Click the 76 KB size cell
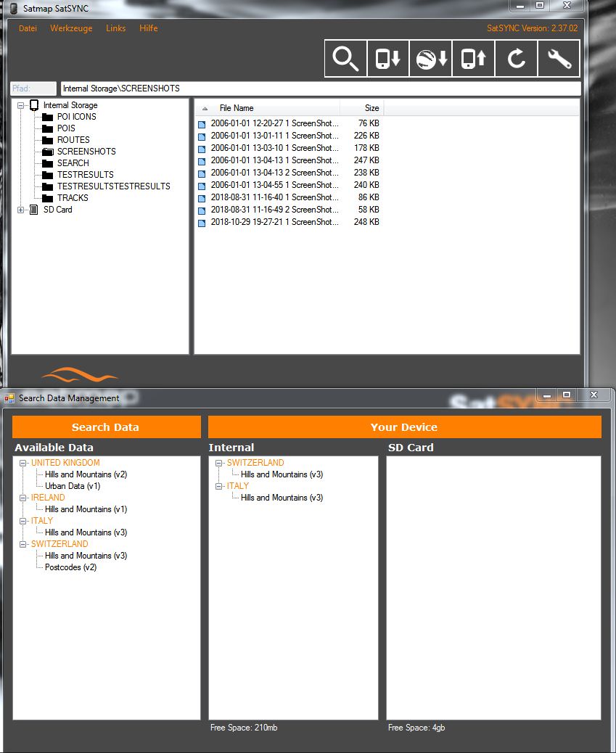The width and height of the screenshot is (616, 753). coord(369,123)
